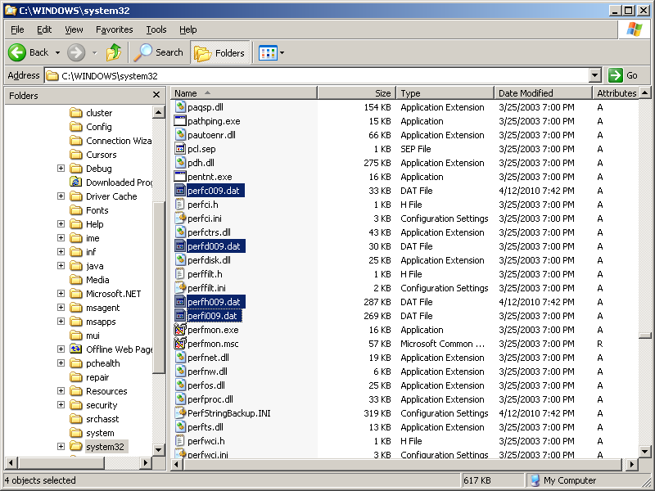Open the View menu
This screenshot has height=491, width=655.
pos(74,29)
